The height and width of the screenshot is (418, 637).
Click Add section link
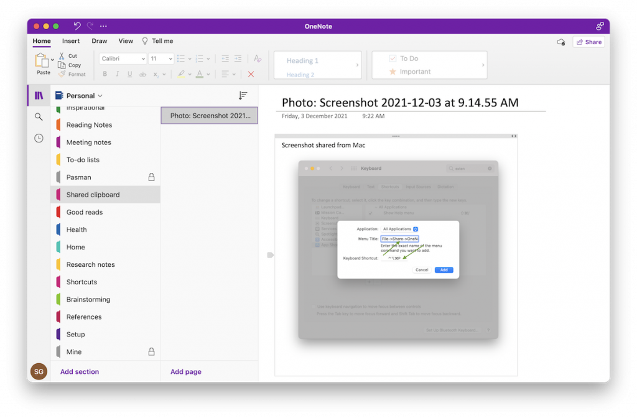coord(80,372)
